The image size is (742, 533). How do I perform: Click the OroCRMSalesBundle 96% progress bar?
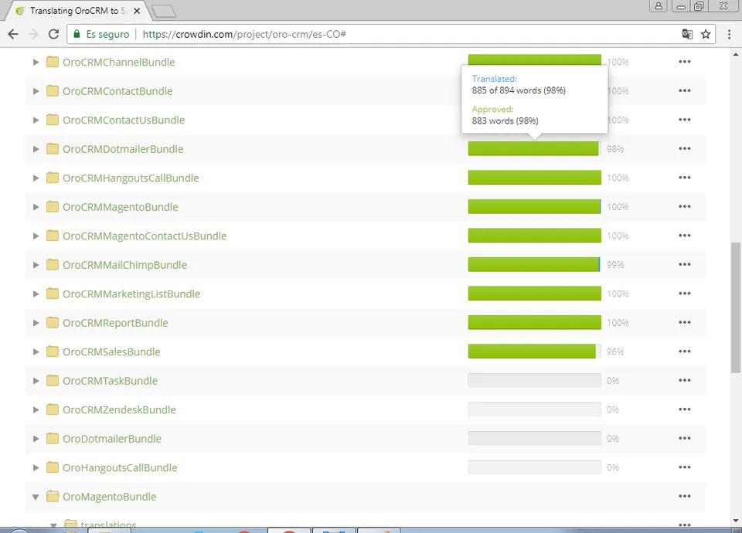pyautogui.click(x=534, y=351)
